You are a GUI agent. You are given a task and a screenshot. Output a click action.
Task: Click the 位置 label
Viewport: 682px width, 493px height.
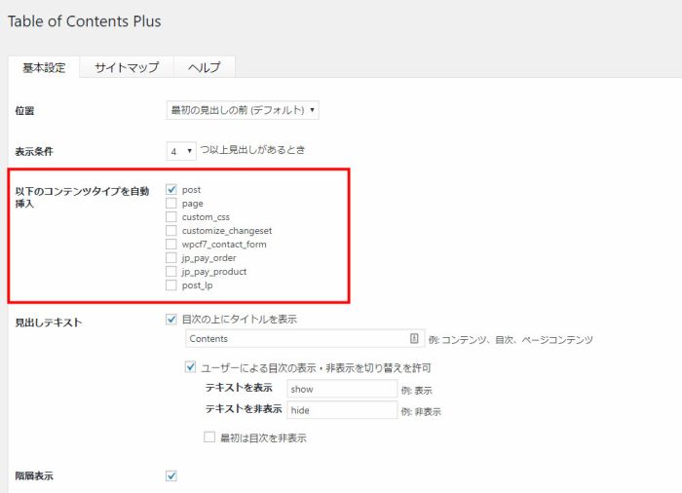[24, 110]
